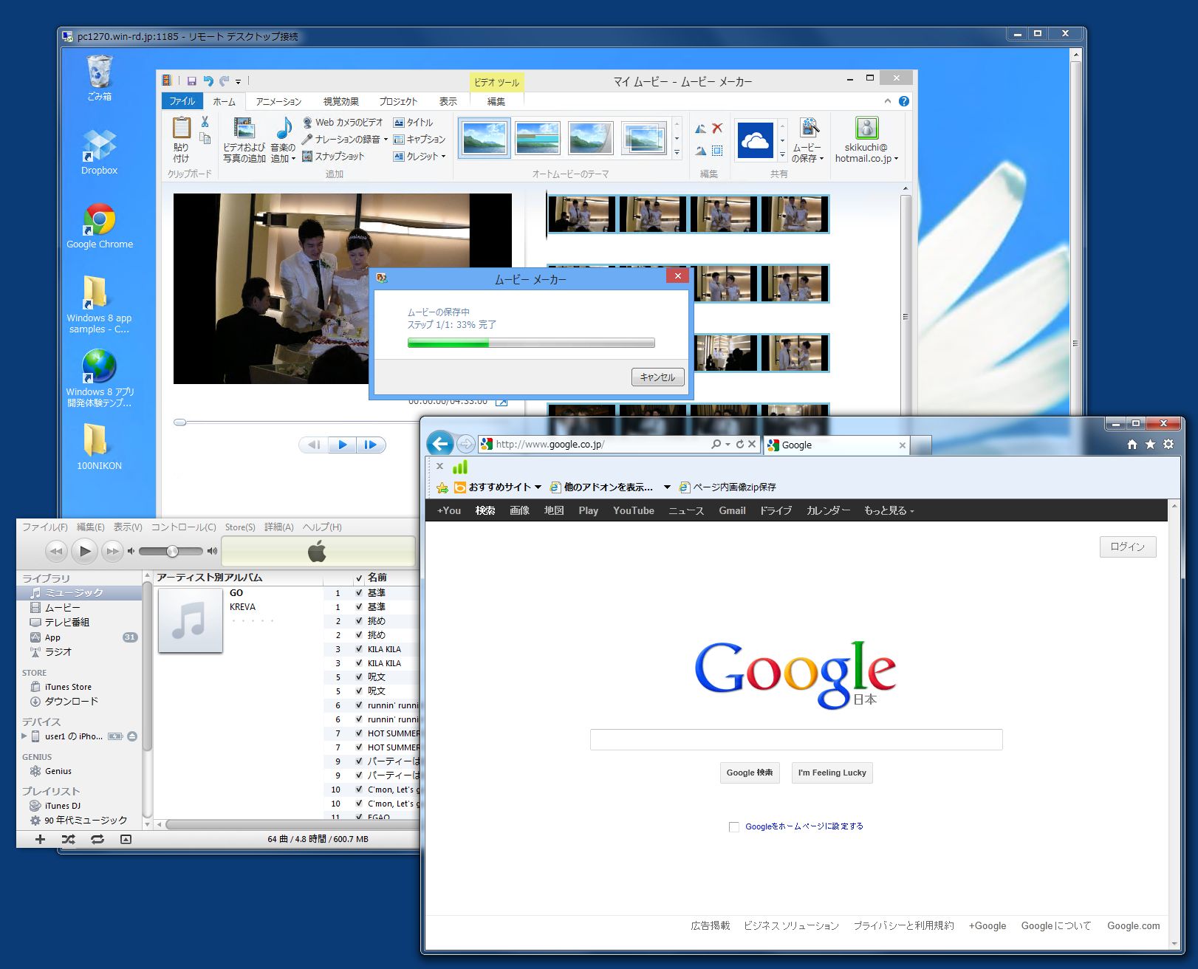Open the iTunes コントロール(C) menu
Viewport: 1198px width, 969px height.
pos(184,527)
